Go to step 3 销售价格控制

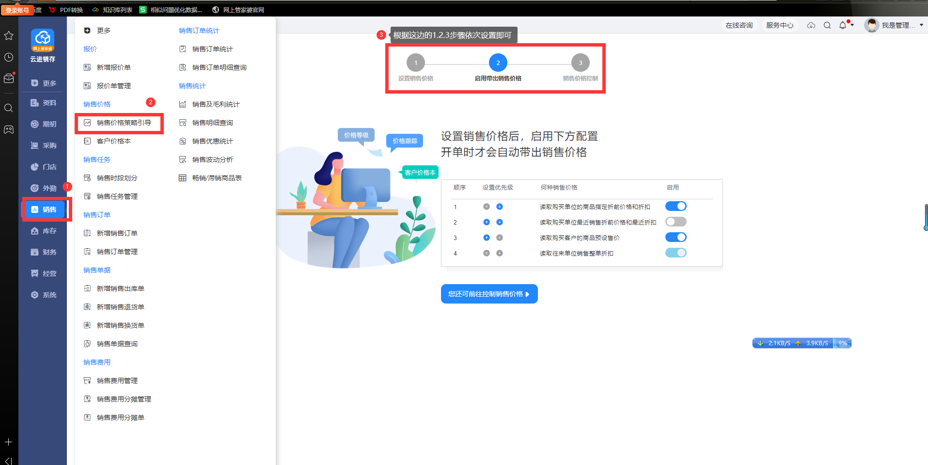(x=580, y=63)
